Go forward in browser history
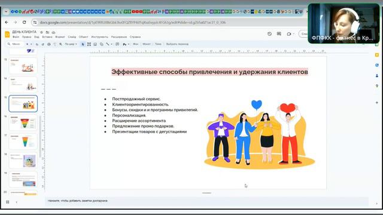Screen dimensions: 383x215 pyautogui.click(x=15, y=22)
